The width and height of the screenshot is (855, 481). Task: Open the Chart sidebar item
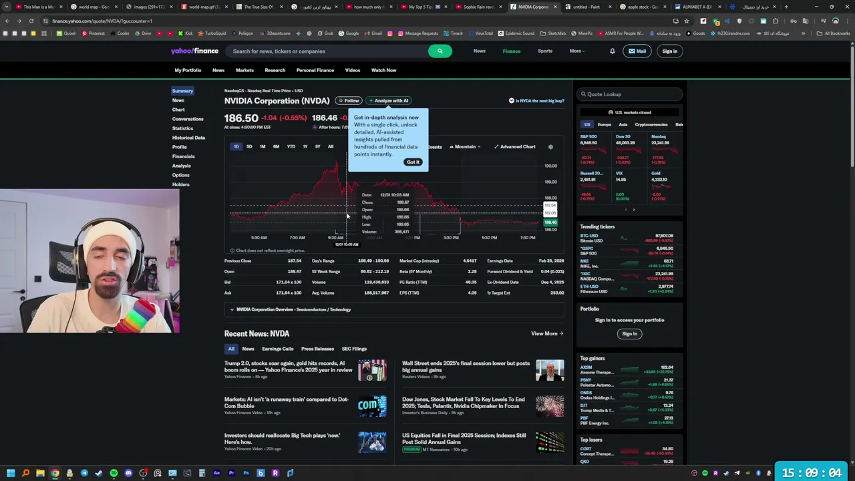[x=178, y=110]
